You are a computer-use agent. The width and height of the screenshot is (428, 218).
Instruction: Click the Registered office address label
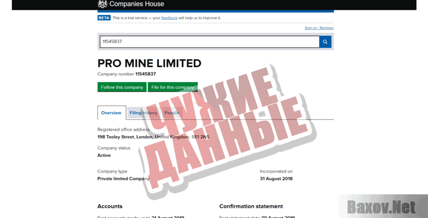tap(124, 130)
